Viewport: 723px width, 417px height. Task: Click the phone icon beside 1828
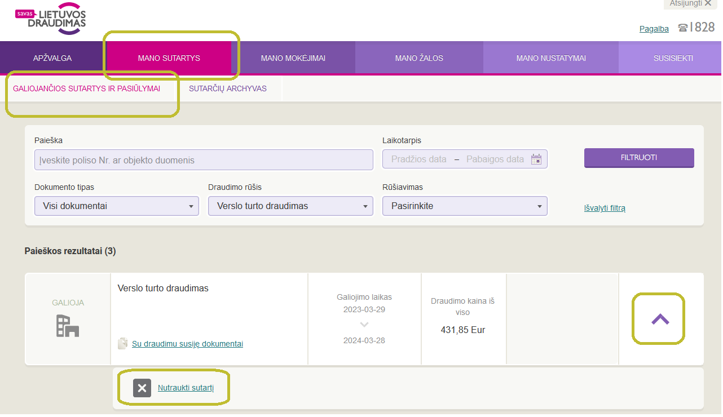[x=683, y=27]
